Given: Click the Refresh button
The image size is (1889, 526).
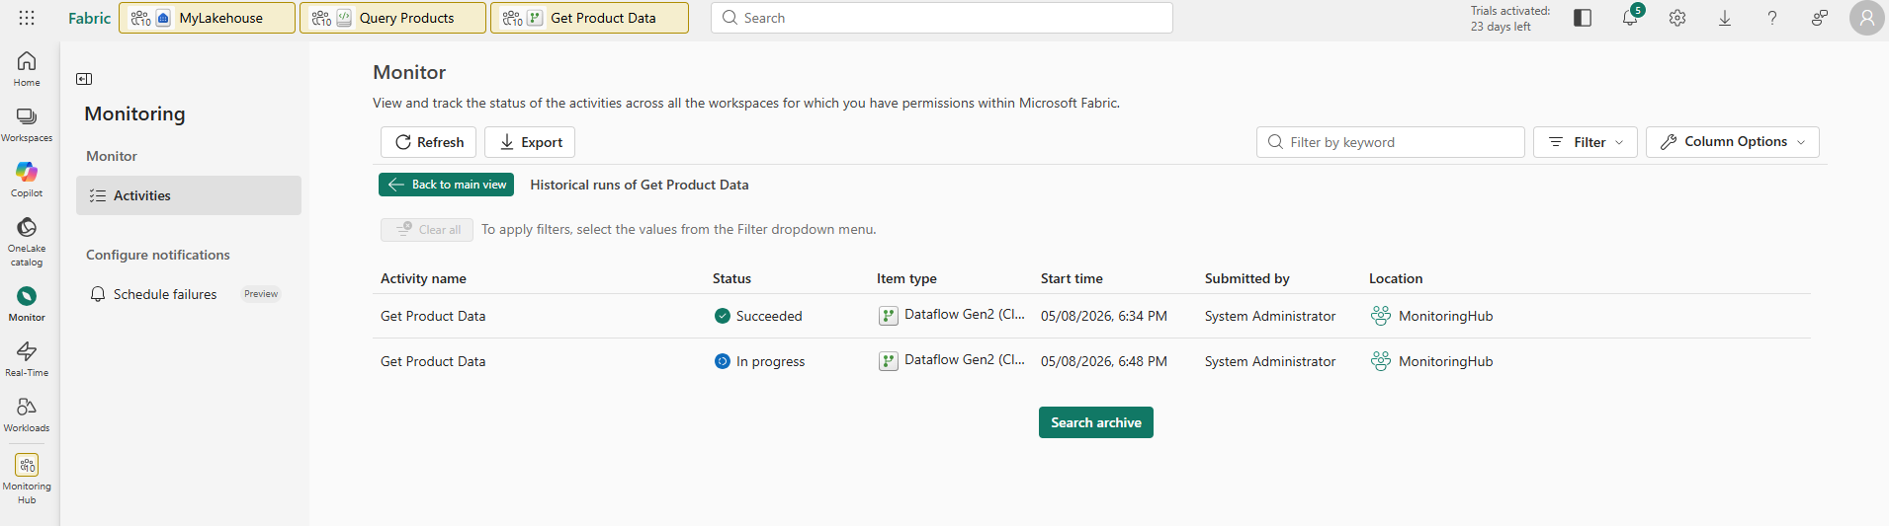Looking at the screenshot, I should pyautogui.click(x=429, y=142).
